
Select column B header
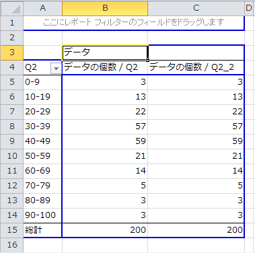click(x=105, y=8)
